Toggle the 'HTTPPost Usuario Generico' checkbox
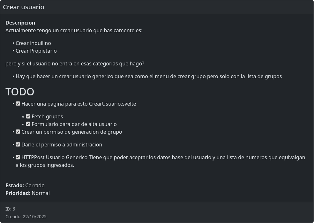This screenshot has height=223, width=314. coord(18,157)
